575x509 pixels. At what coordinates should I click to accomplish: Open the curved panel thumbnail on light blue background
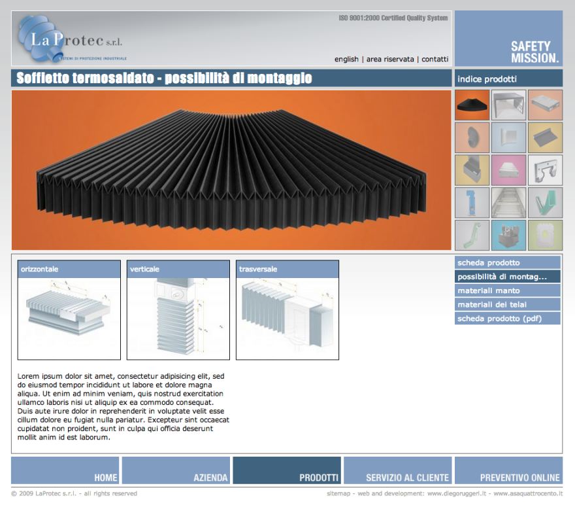(x=508, y=137)
